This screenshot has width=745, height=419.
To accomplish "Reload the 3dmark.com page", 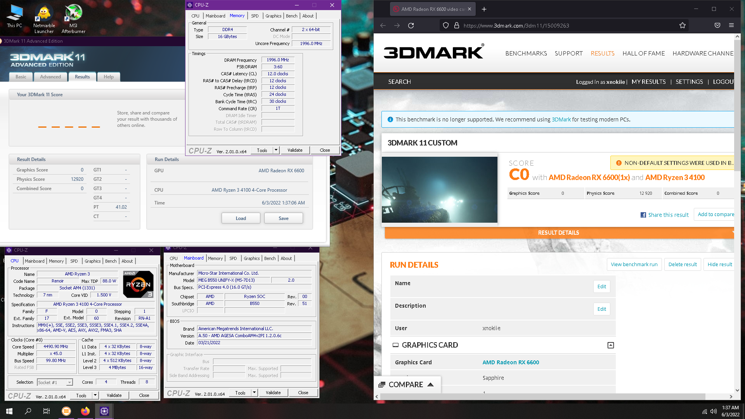I will coord(411,26).
